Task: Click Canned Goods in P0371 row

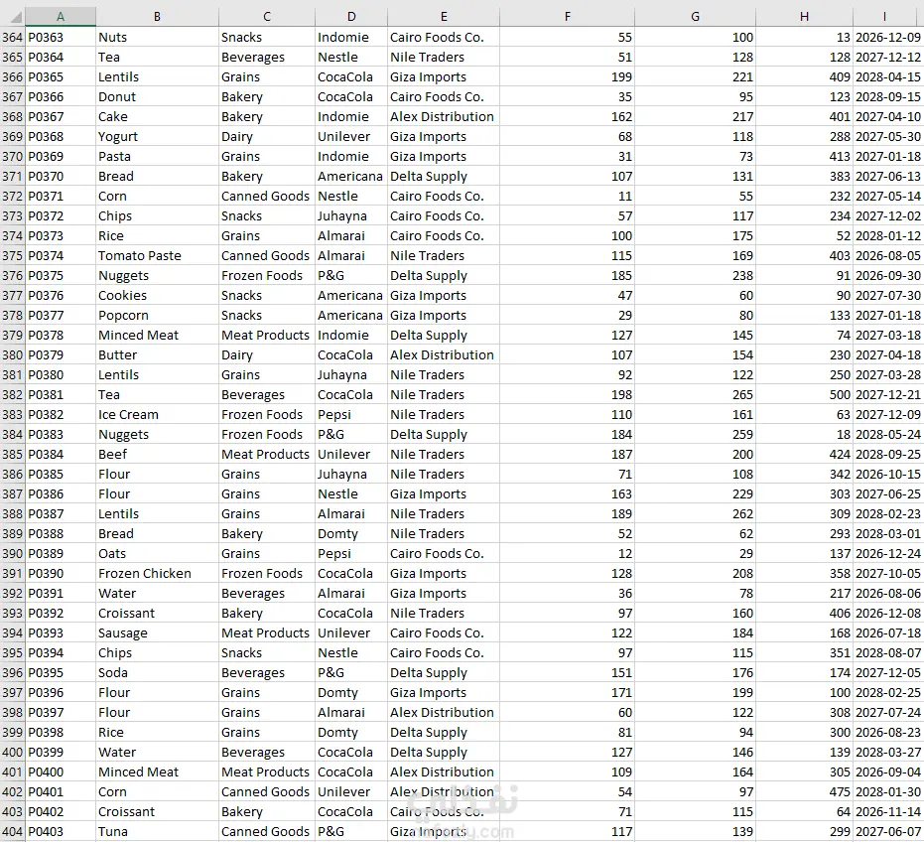Action: pyautogui.click(x=266, y=197)
